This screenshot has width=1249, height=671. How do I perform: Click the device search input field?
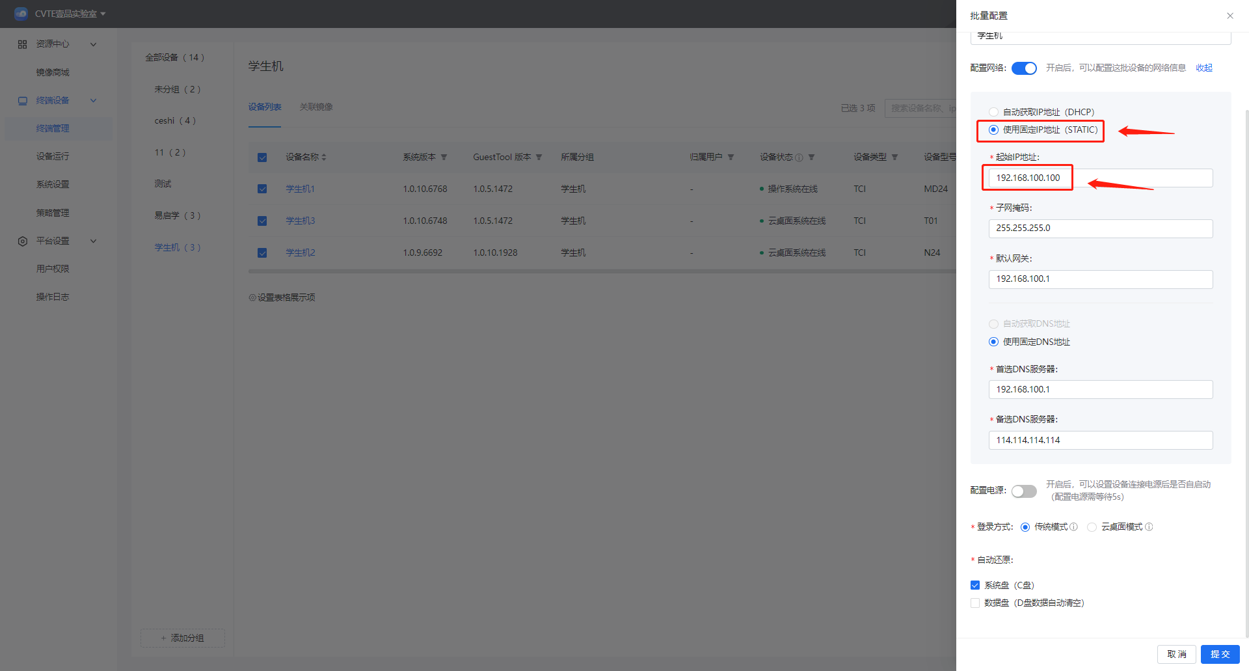[x=920, y=108]
